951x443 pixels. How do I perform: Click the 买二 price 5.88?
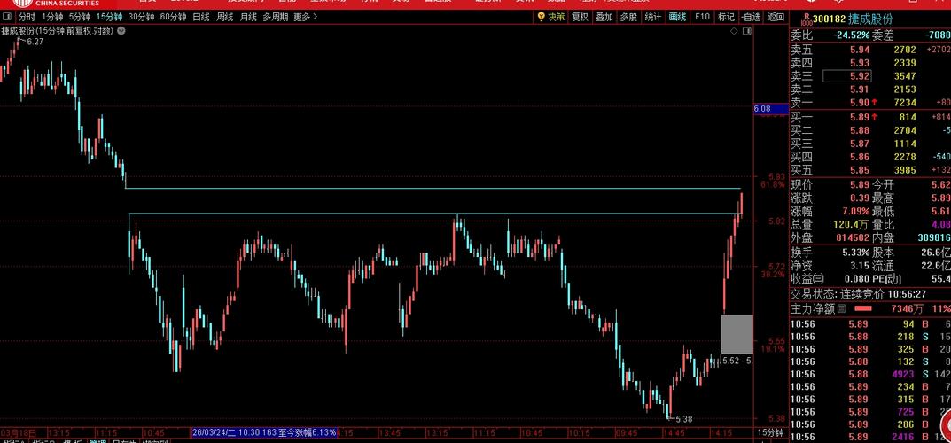pos(860,130)
